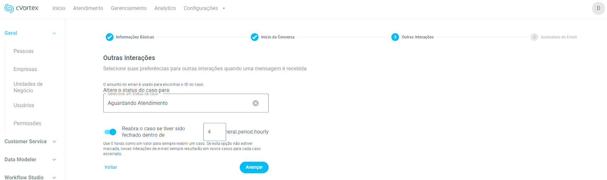Click the Início da Conversa step checkmark
This screenshot has width=607, height=180.
click(x=255, y=37)
